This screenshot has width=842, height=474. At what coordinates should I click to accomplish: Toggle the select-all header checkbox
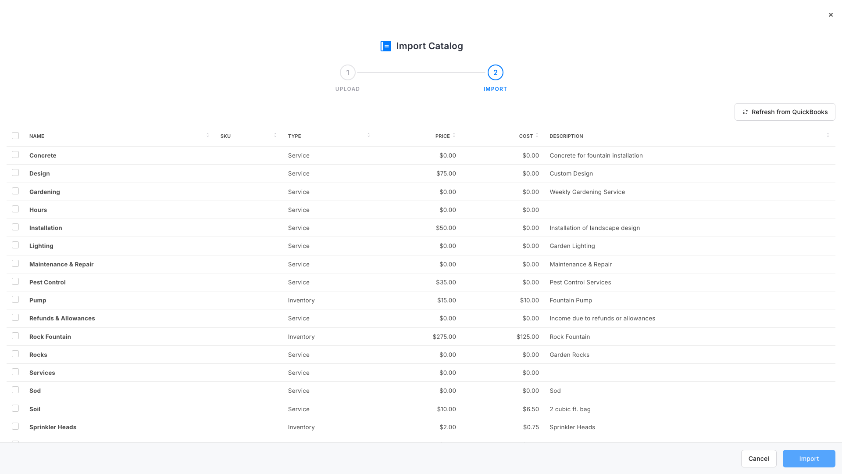click(15, 136)
